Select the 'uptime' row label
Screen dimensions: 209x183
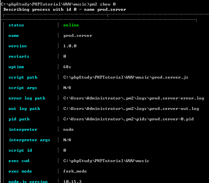pyautogui.click(x=16, y=67)
